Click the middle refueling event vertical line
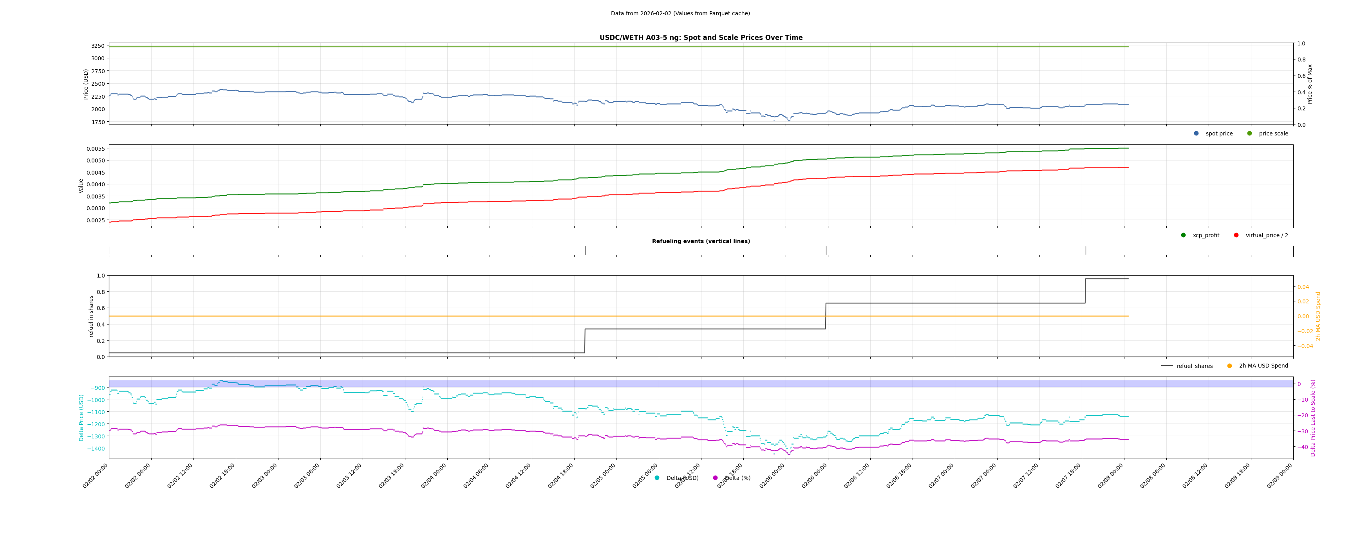 point(826,251)
